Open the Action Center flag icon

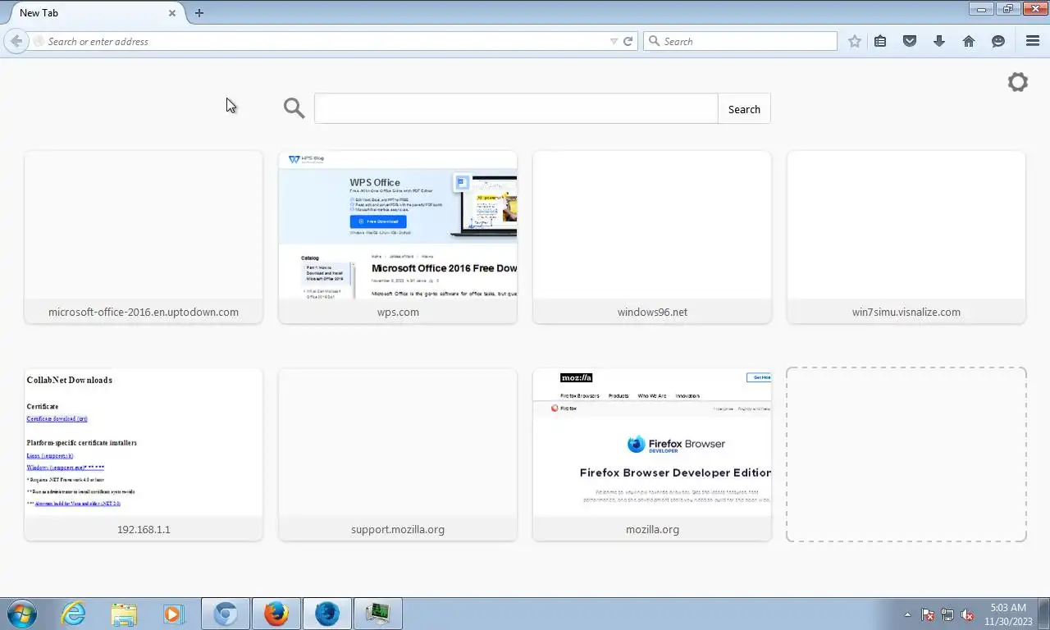click(928, 614)
